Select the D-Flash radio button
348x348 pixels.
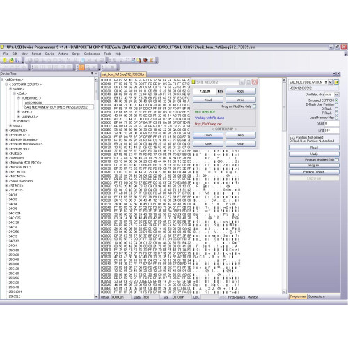[336, 109]
